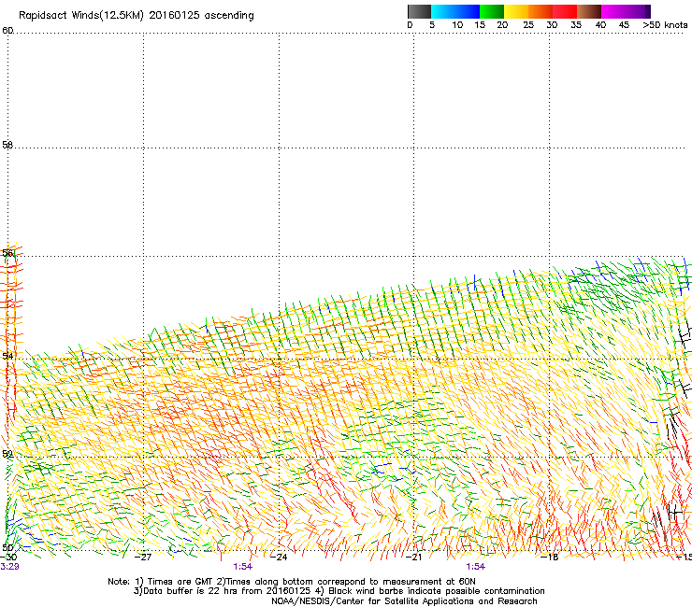Click the brown 35-40 knots legend swatch
692x607 pixels.
[x=589, y=11]
